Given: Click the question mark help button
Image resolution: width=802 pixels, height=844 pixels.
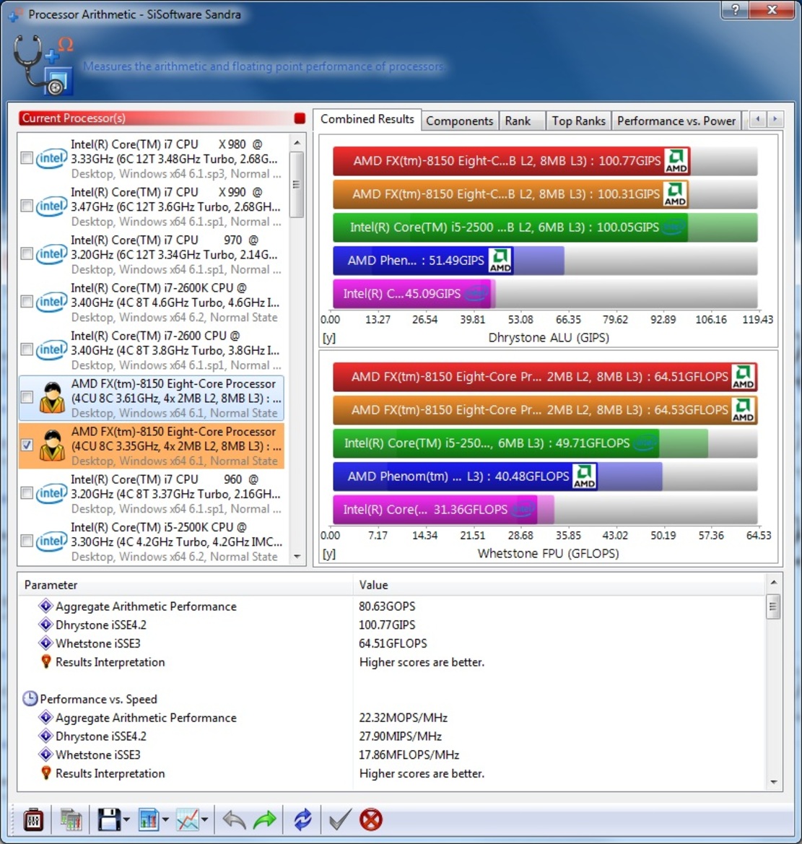Looking at the screenshot, I should (x=736, y=9).
